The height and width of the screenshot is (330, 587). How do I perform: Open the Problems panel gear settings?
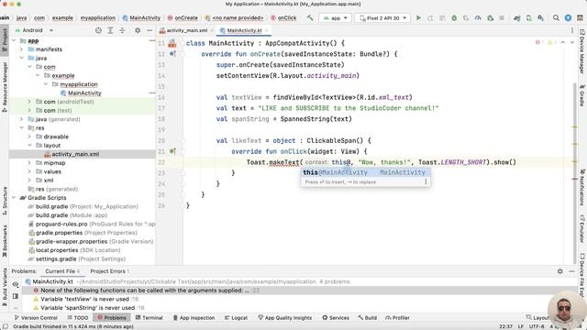click(560, 271)
